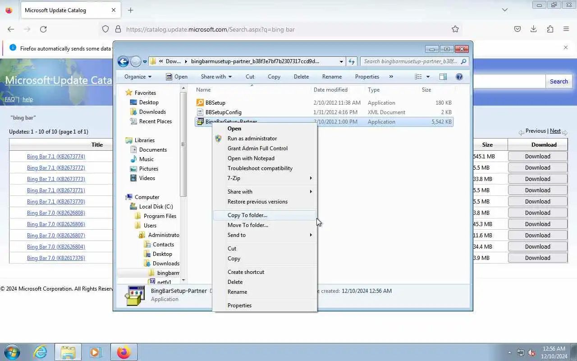Image resolution: width=577 pixels, height=361 pixels.
Task: Show the preview pane icon in Explorer
Action: (x=443, y=77)
